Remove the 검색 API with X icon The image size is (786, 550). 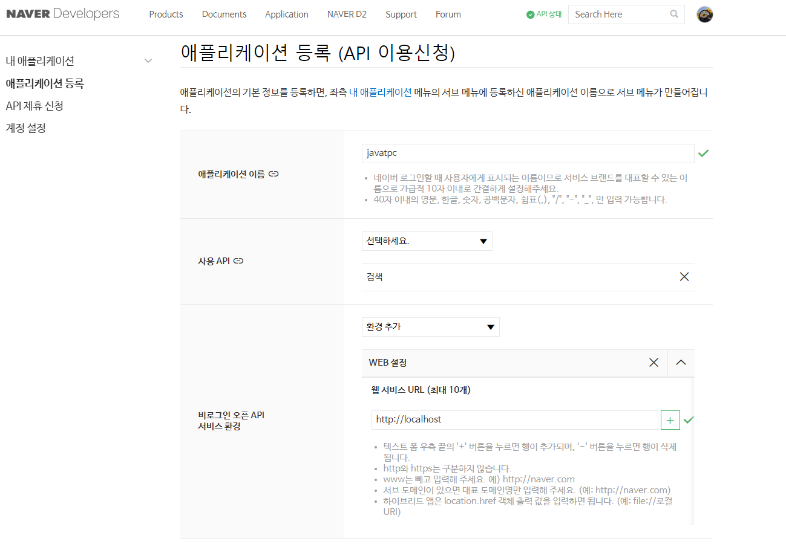(x=684, y=277)
